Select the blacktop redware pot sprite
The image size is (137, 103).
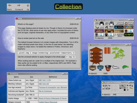click(x=108, y=68)
